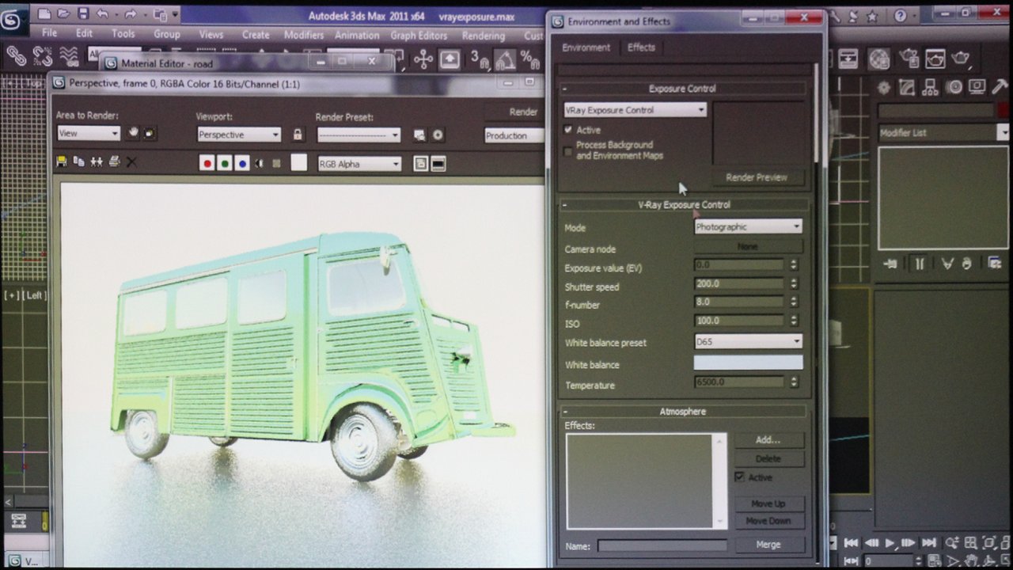Open the Viewport dropdown showing Perspective
1013x570 pixels.
pyautogui.click(x=238, y=135)
